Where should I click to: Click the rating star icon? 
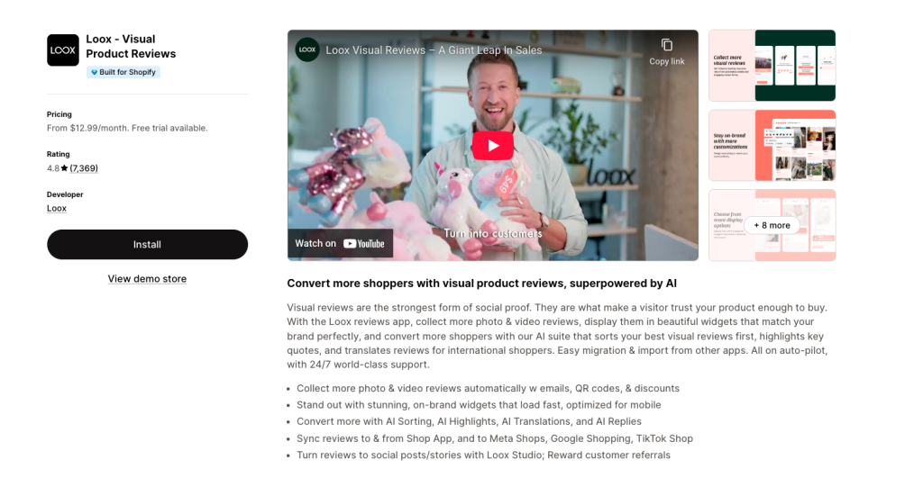(x=64, y=168)
